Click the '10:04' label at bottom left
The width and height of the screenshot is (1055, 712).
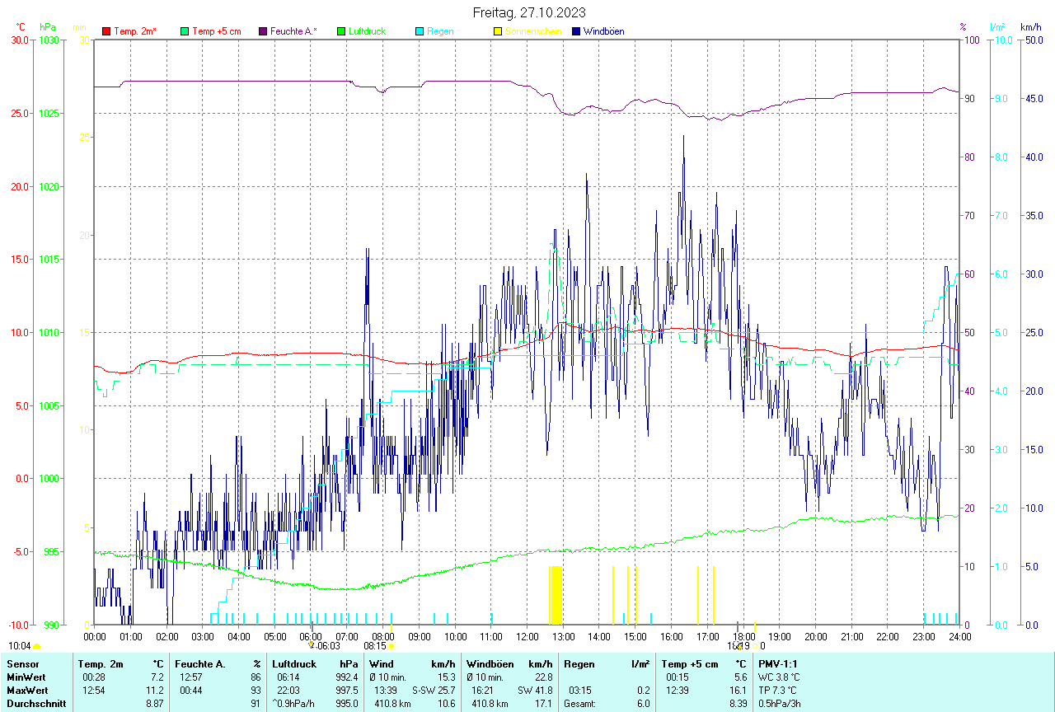[21, 646]
